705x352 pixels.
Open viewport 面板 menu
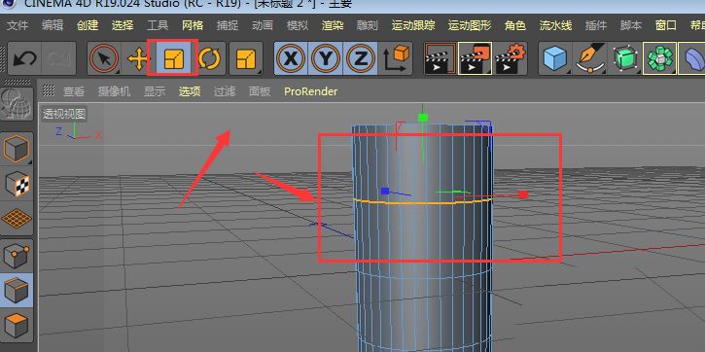(260, 91)
